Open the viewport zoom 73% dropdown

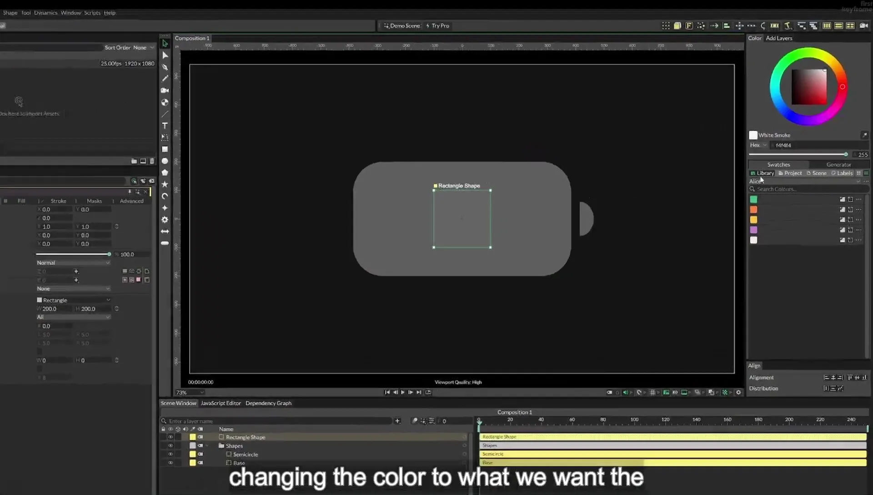pyautogui.click(x=190, y=392)
